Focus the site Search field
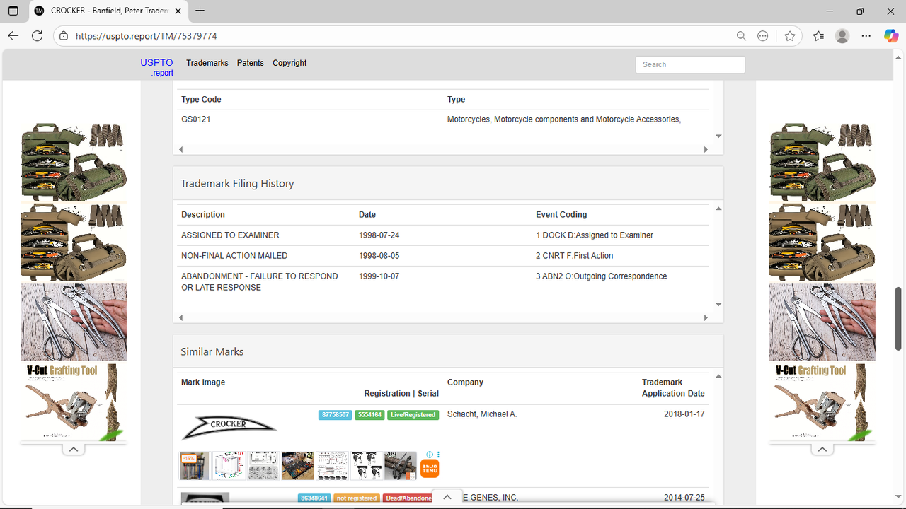The width and height of the screenshot is (906, 509). pos(690,64)
